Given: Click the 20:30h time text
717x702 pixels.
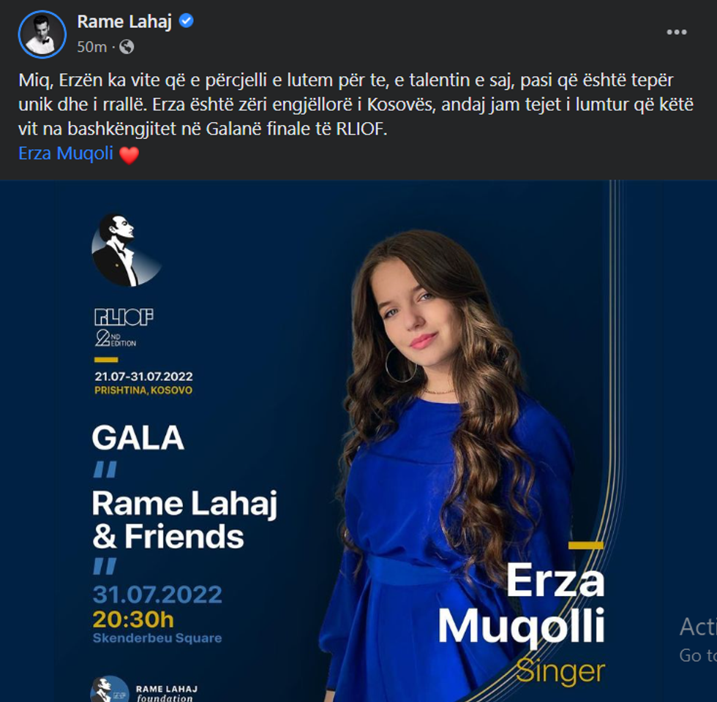Looking at the screenshot, I should 133,619.
